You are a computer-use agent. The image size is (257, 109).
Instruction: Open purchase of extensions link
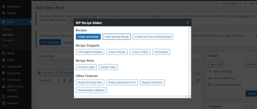click(x=239, y=16)
